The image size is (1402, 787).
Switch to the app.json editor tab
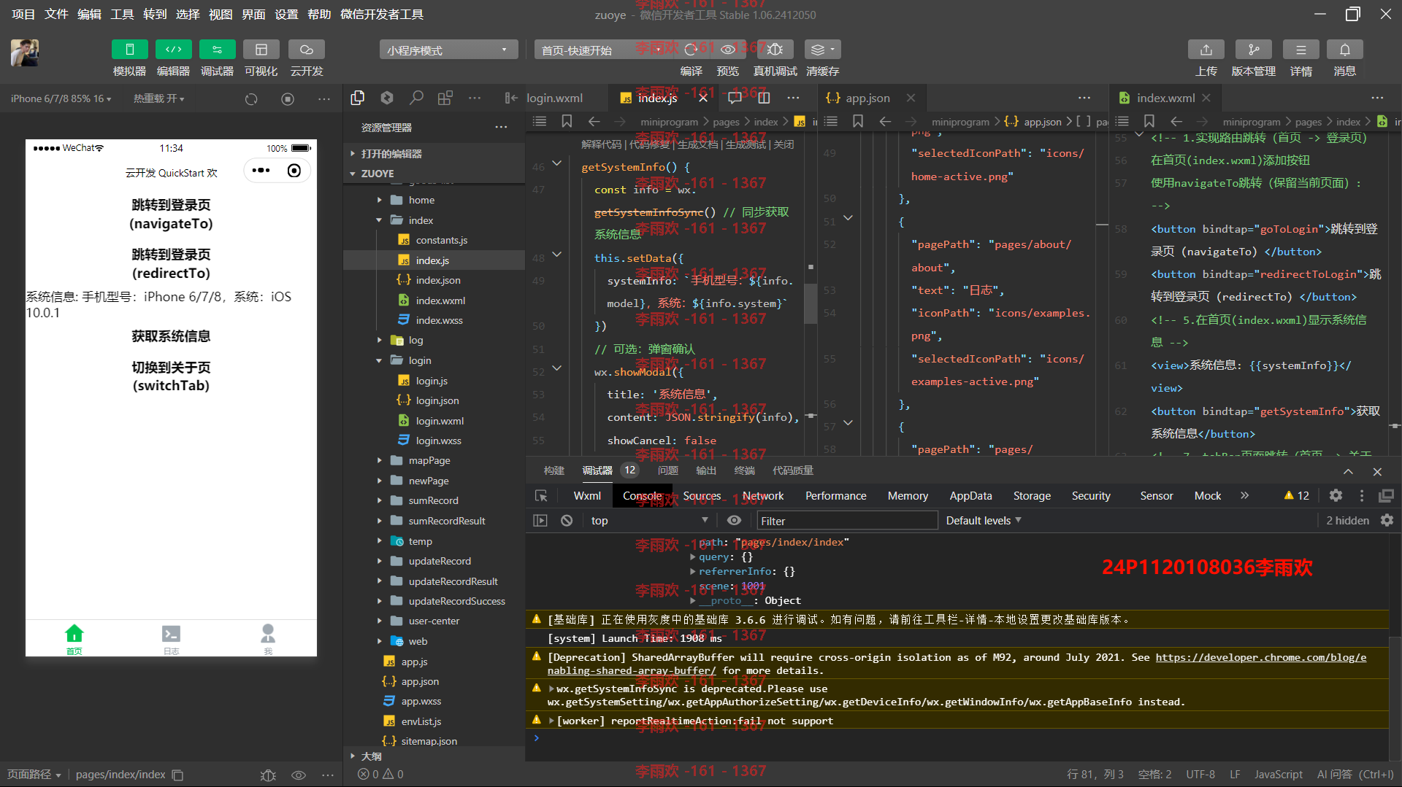click(867, 98)
